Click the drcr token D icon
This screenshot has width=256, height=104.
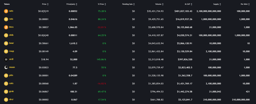tap(6, 100)
